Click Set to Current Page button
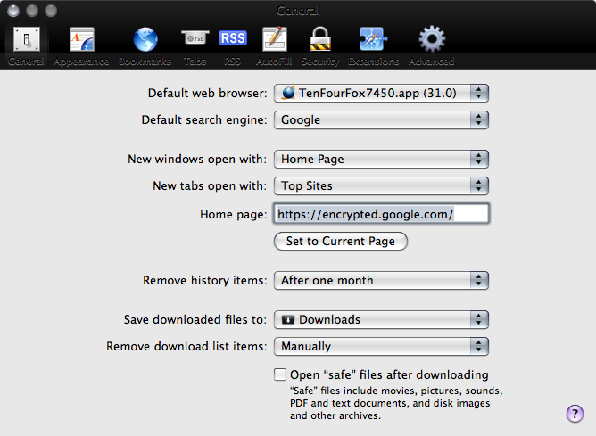Image resolution: width=596 pixels, height=436 pixels. [341, 241]
